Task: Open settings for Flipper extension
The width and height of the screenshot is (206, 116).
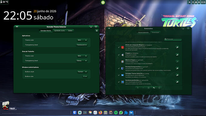Action: (x=177, y=55)
